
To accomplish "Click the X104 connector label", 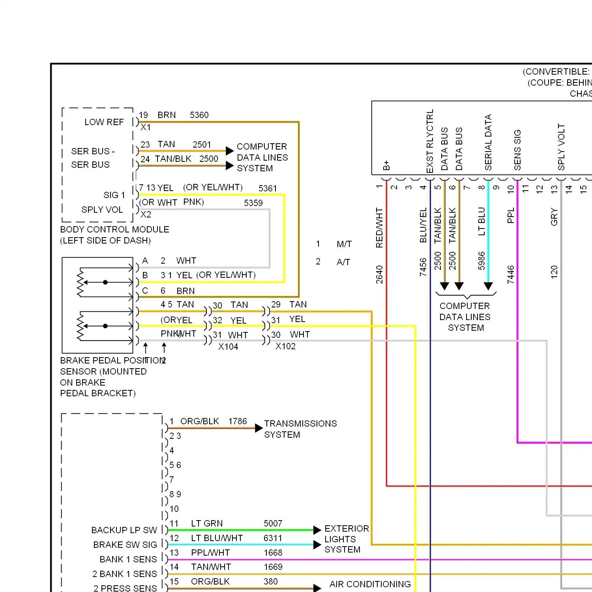I will coord(229,347).
